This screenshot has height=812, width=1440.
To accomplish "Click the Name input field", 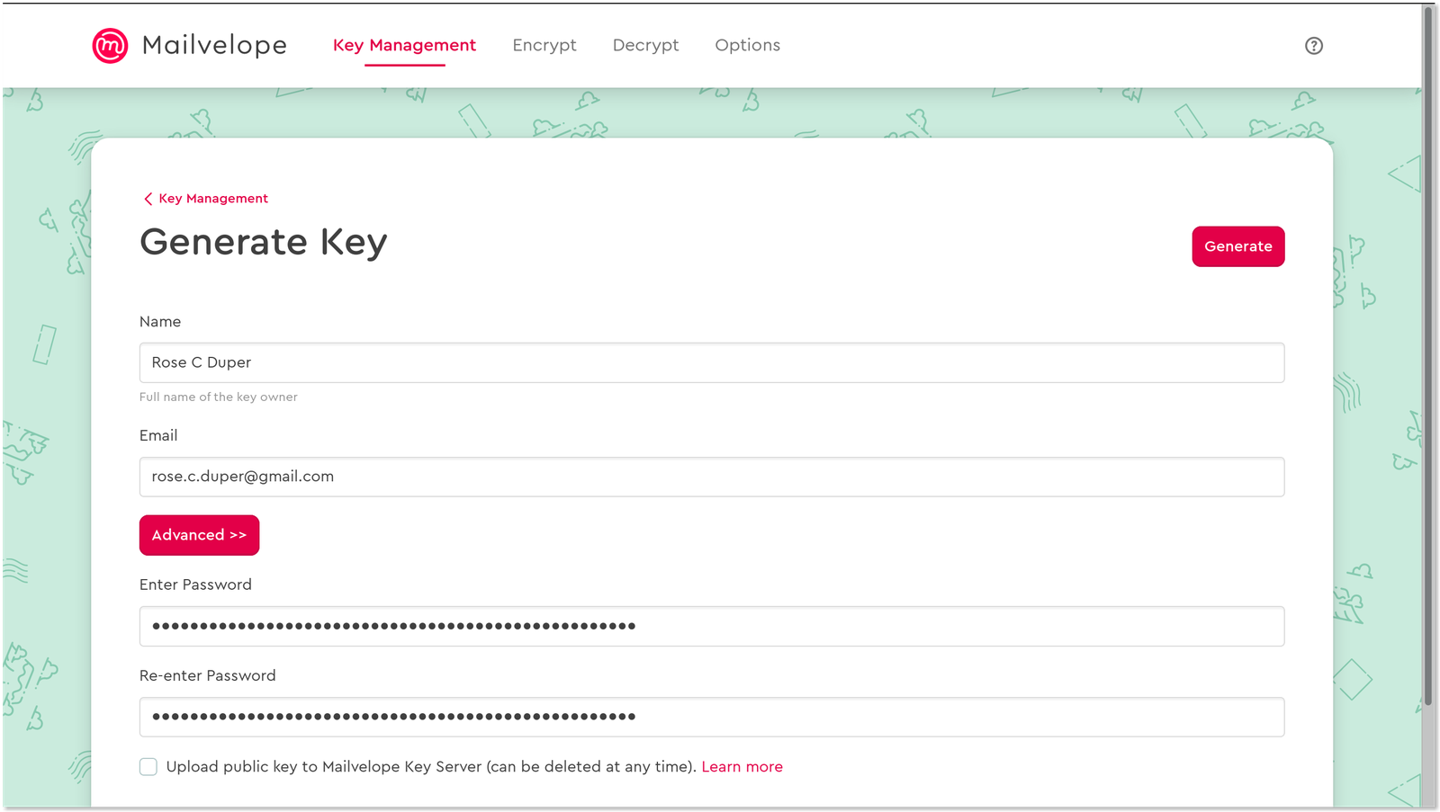I will (711, 362).
